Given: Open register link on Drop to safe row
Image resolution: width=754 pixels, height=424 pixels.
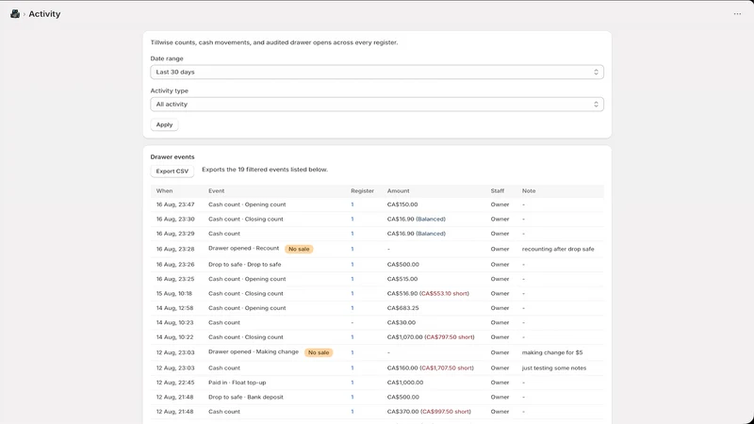Looking at the screenshot, I should pos(352,265).
